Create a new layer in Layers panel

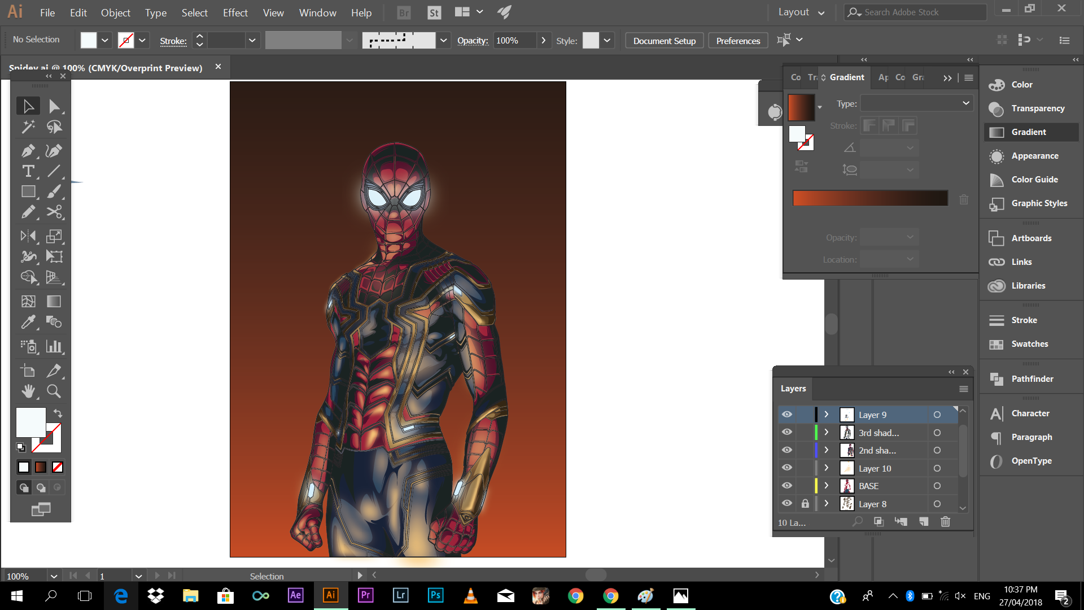pyautogui.click(x=924, y=522)
